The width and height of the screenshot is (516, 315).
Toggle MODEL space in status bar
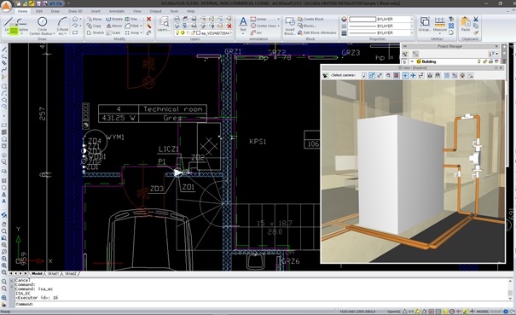click(x=483, y=311)
